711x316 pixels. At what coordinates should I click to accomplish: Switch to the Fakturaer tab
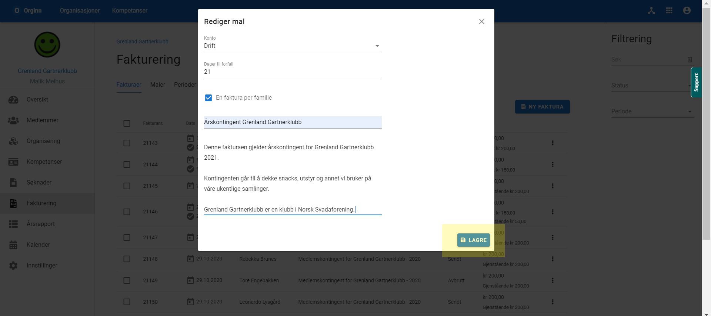(x=129, y=85)
